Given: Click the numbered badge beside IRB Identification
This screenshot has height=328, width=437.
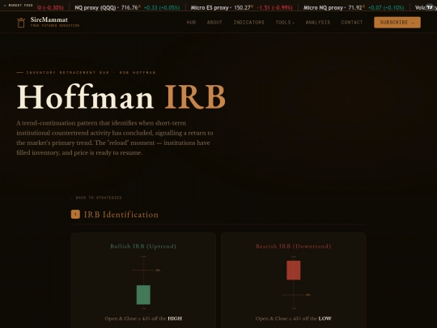Looking at the screenshot, I should tap(75, 214).
